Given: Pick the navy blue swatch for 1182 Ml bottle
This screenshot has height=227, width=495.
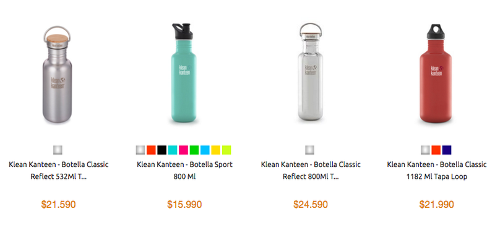Looking at the screenshot, I should coord(447,150).
